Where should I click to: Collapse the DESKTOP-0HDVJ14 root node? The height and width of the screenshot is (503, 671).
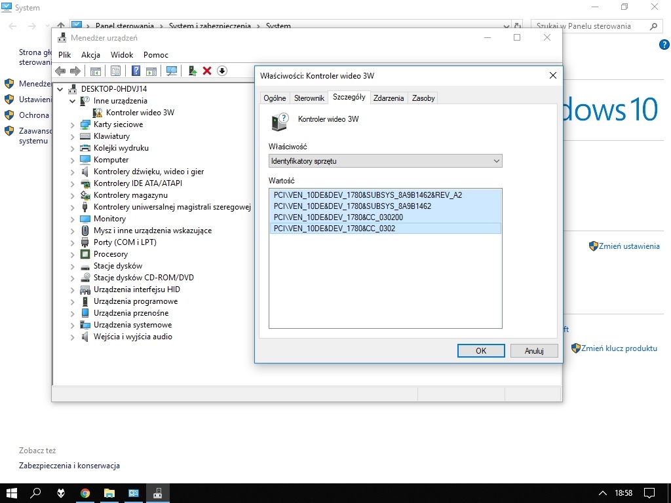(x=60, y=89)
